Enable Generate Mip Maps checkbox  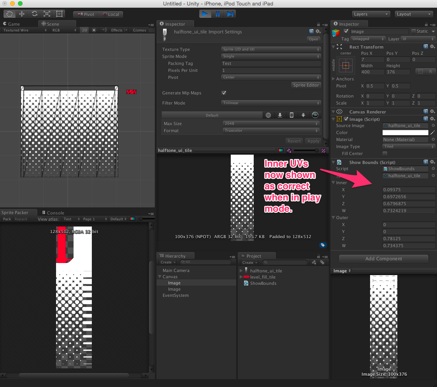[224, 93]
